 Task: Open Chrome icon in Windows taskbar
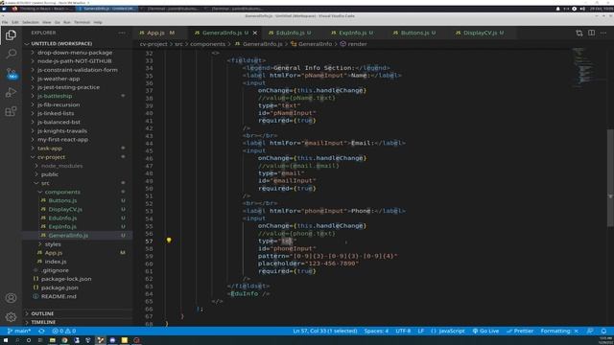(64, 340)
